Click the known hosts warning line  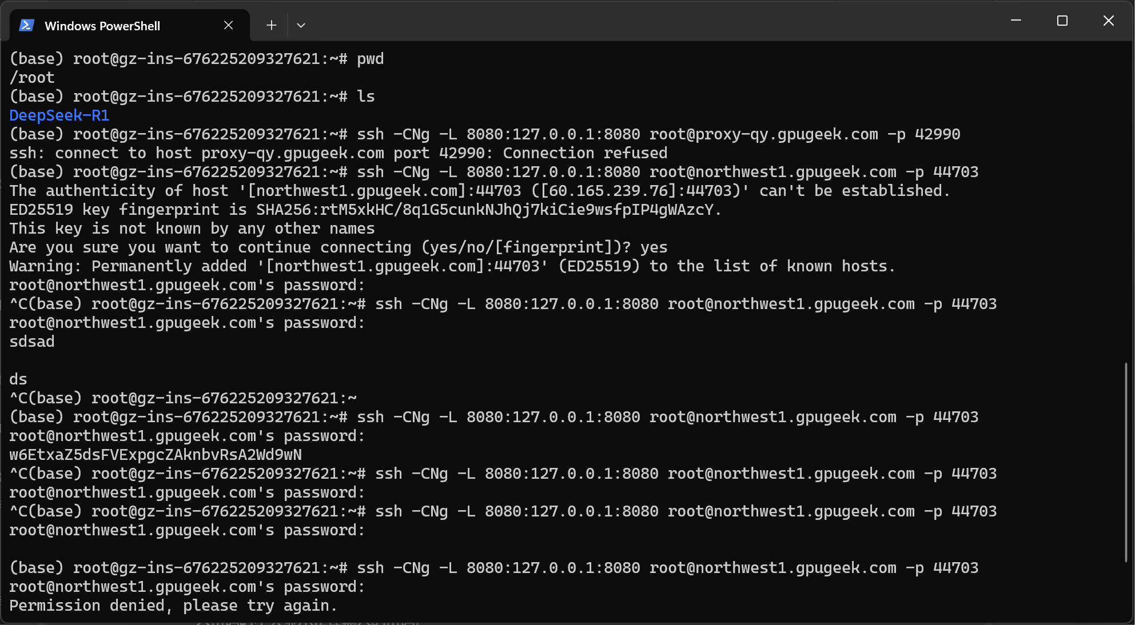(452, 266)
